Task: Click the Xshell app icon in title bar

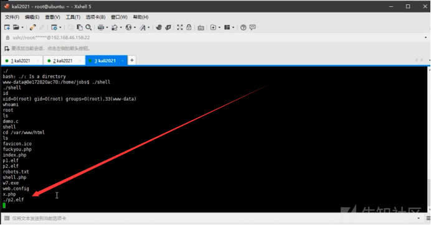Action: click(6, 6)
